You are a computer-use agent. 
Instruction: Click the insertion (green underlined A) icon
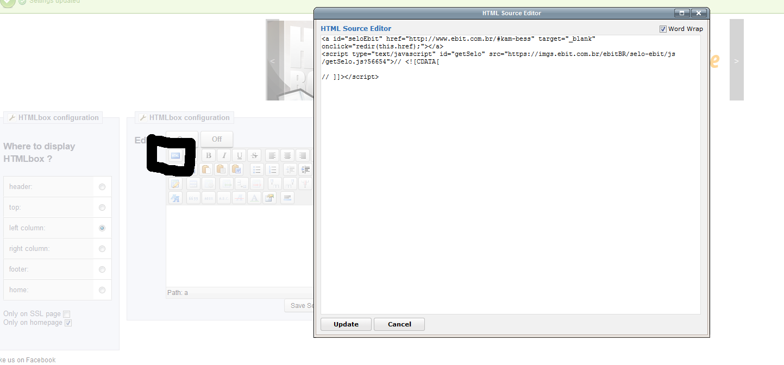(x=254, y=198)
